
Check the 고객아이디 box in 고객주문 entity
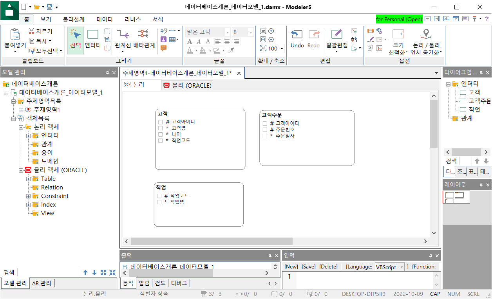click(x=265, y=123)
